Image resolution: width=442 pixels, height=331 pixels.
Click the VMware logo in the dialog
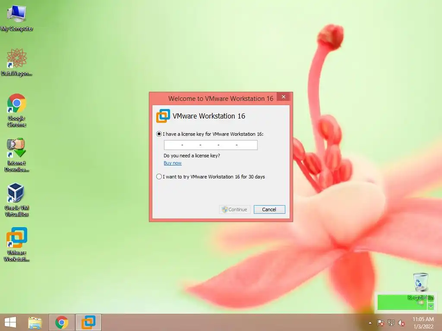(x=163, y=116)
